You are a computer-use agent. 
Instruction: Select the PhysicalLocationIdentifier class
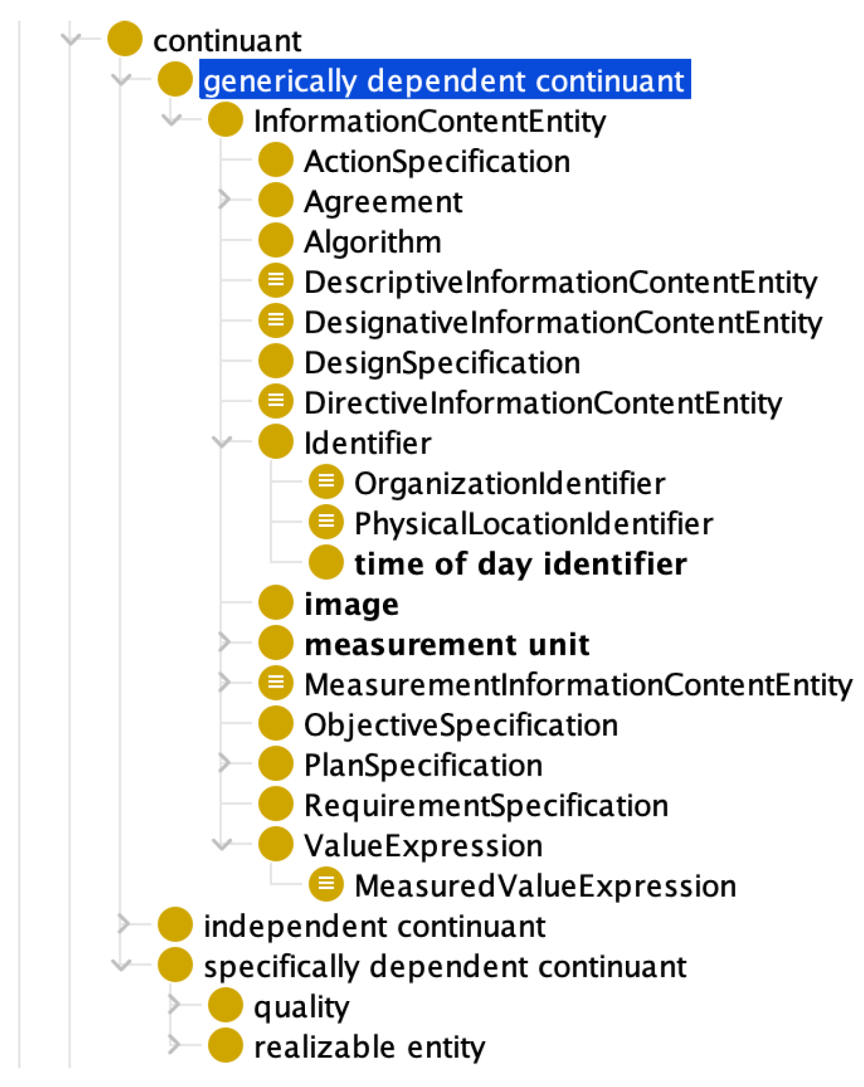[x=533, y=523]
